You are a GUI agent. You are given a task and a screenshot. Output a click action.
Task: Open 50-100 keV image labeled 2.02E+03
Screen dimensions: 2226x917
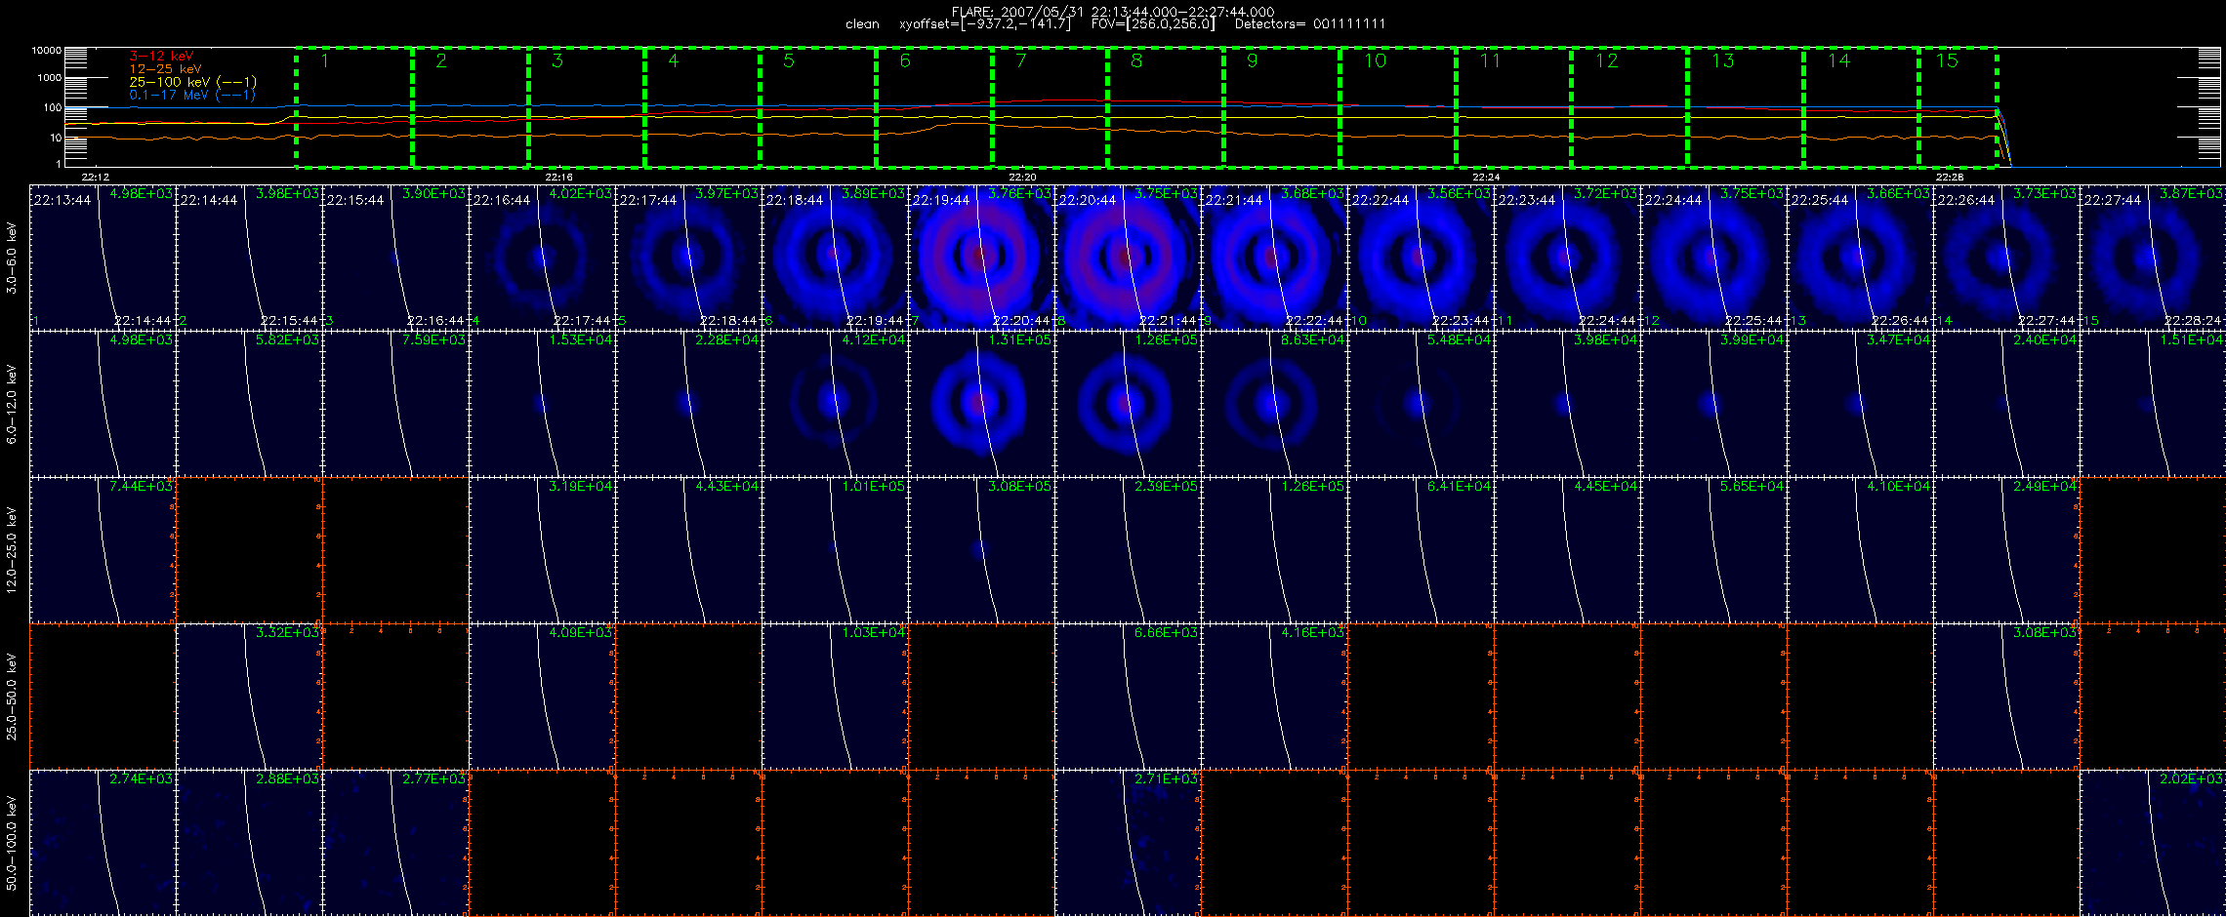coord(2154,842)
